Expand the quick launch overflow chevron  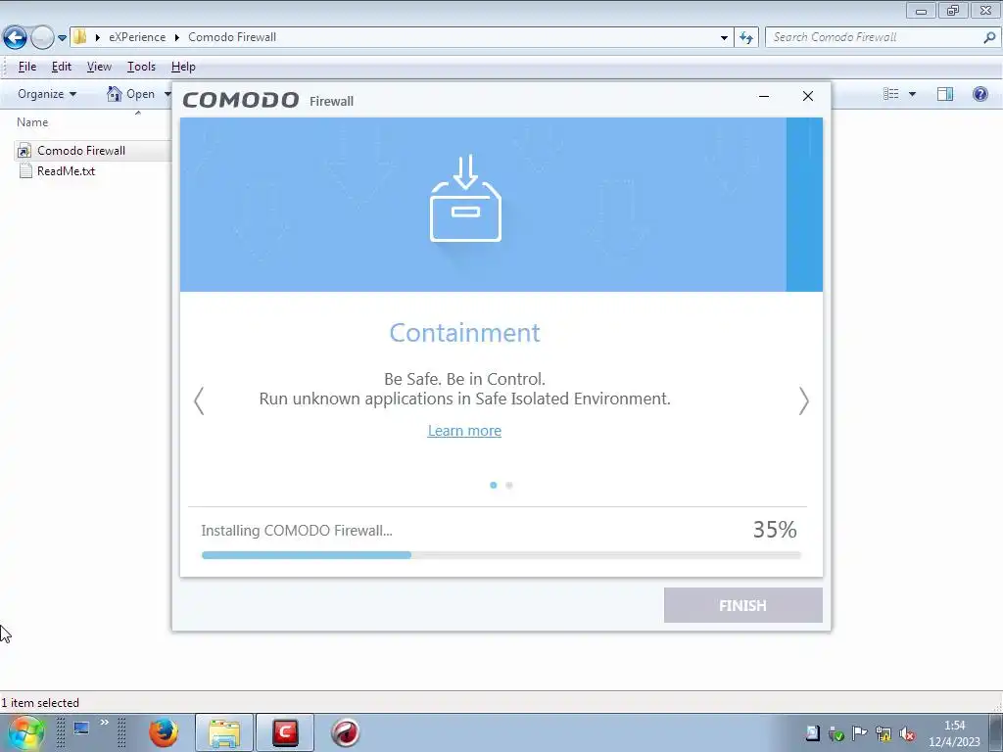pos(104,723)
